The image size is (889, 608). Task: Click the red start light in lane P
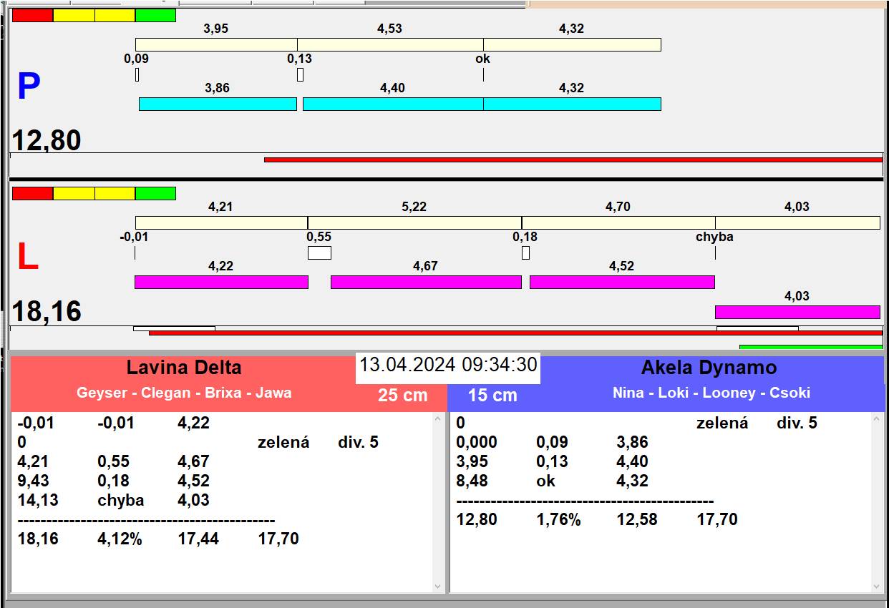tap(33, 15)
